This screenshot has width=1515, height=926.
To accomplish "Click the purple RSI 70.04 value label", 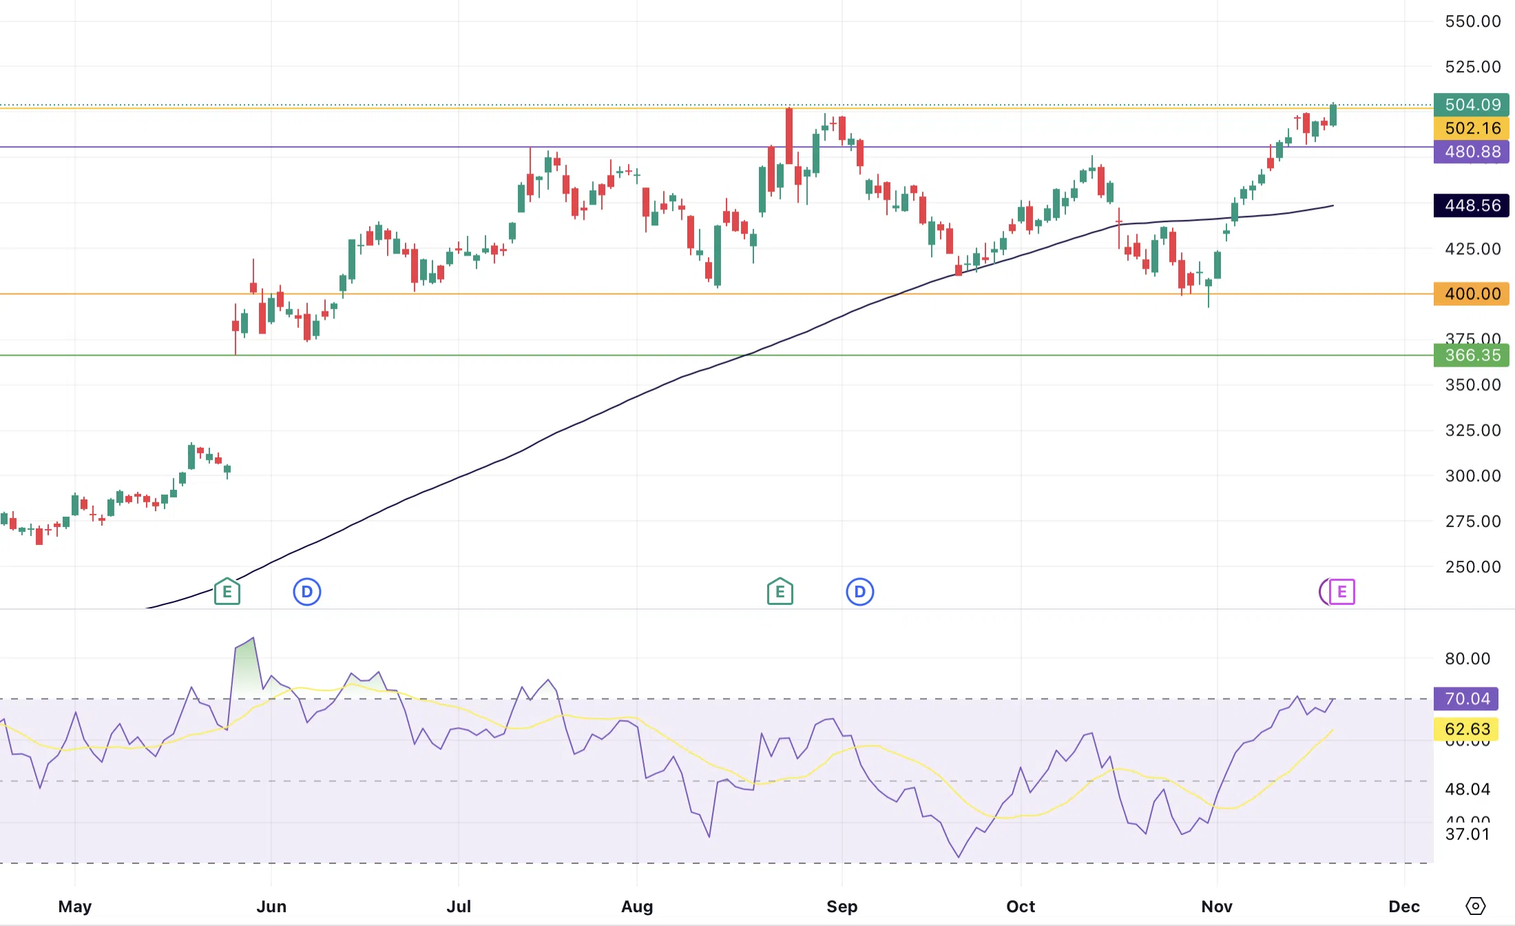I will [x=1466, y=699].
